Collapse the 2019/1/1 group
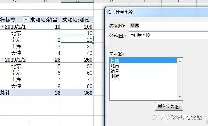The image size is (208, 126). (2, 27)
